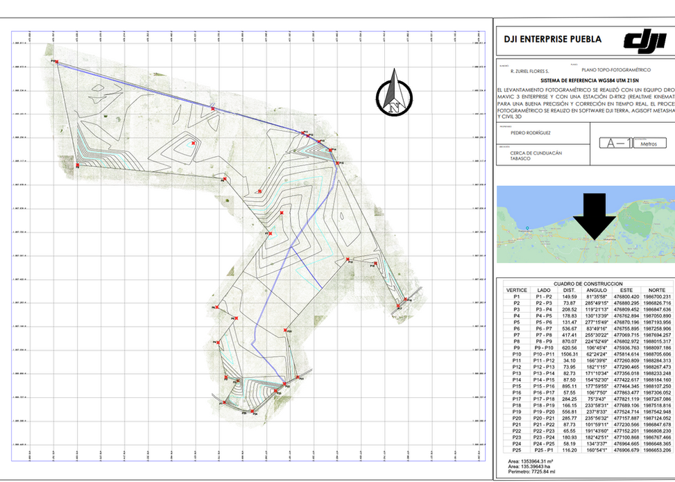Click the distance value 895.11
The image size is (675, 482).
[569, 386]
